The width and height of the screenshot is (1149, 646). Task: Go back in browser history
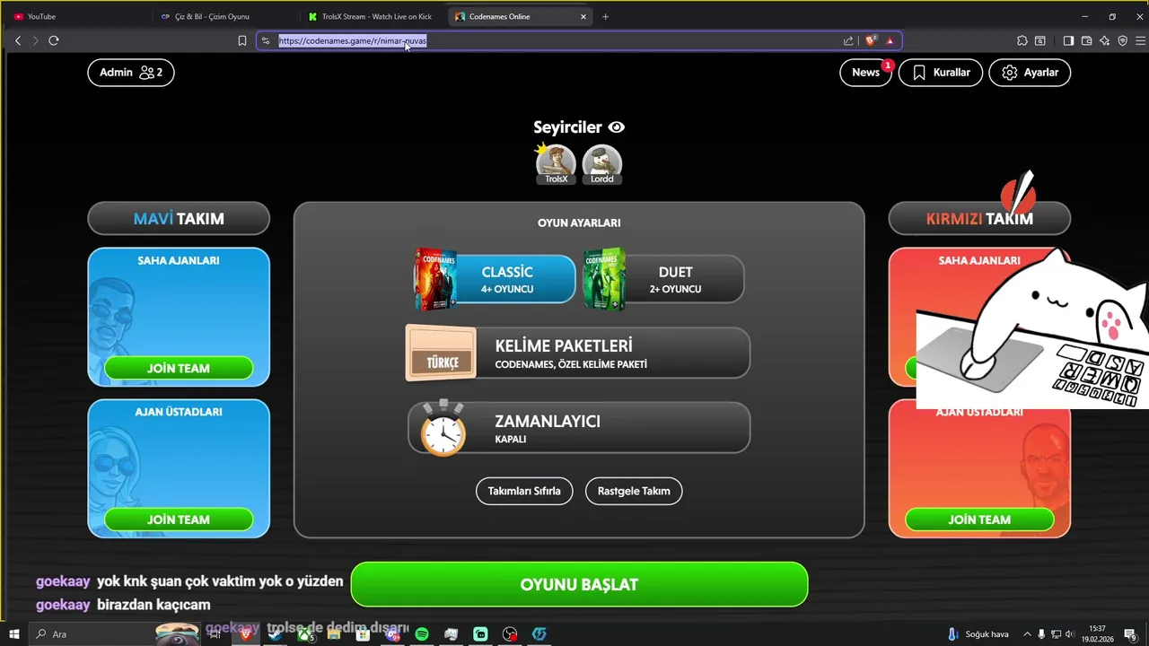(x=18, y=40)
